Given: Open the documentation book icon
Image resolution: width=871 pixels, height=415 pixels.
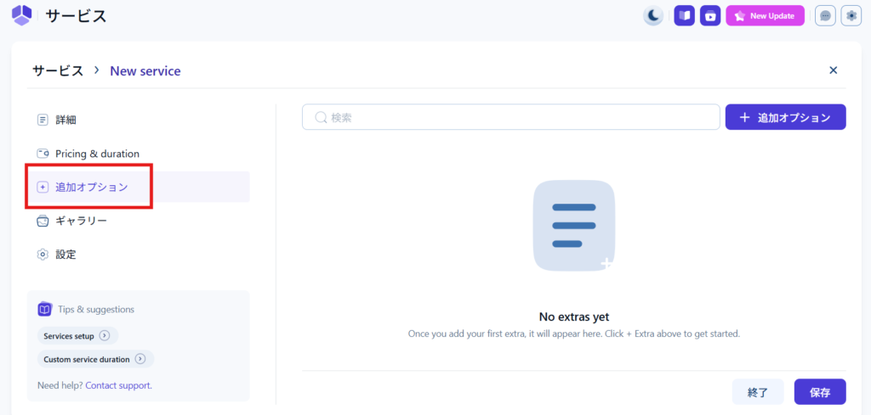Looking at the screenshot, I should click(684, 16).
